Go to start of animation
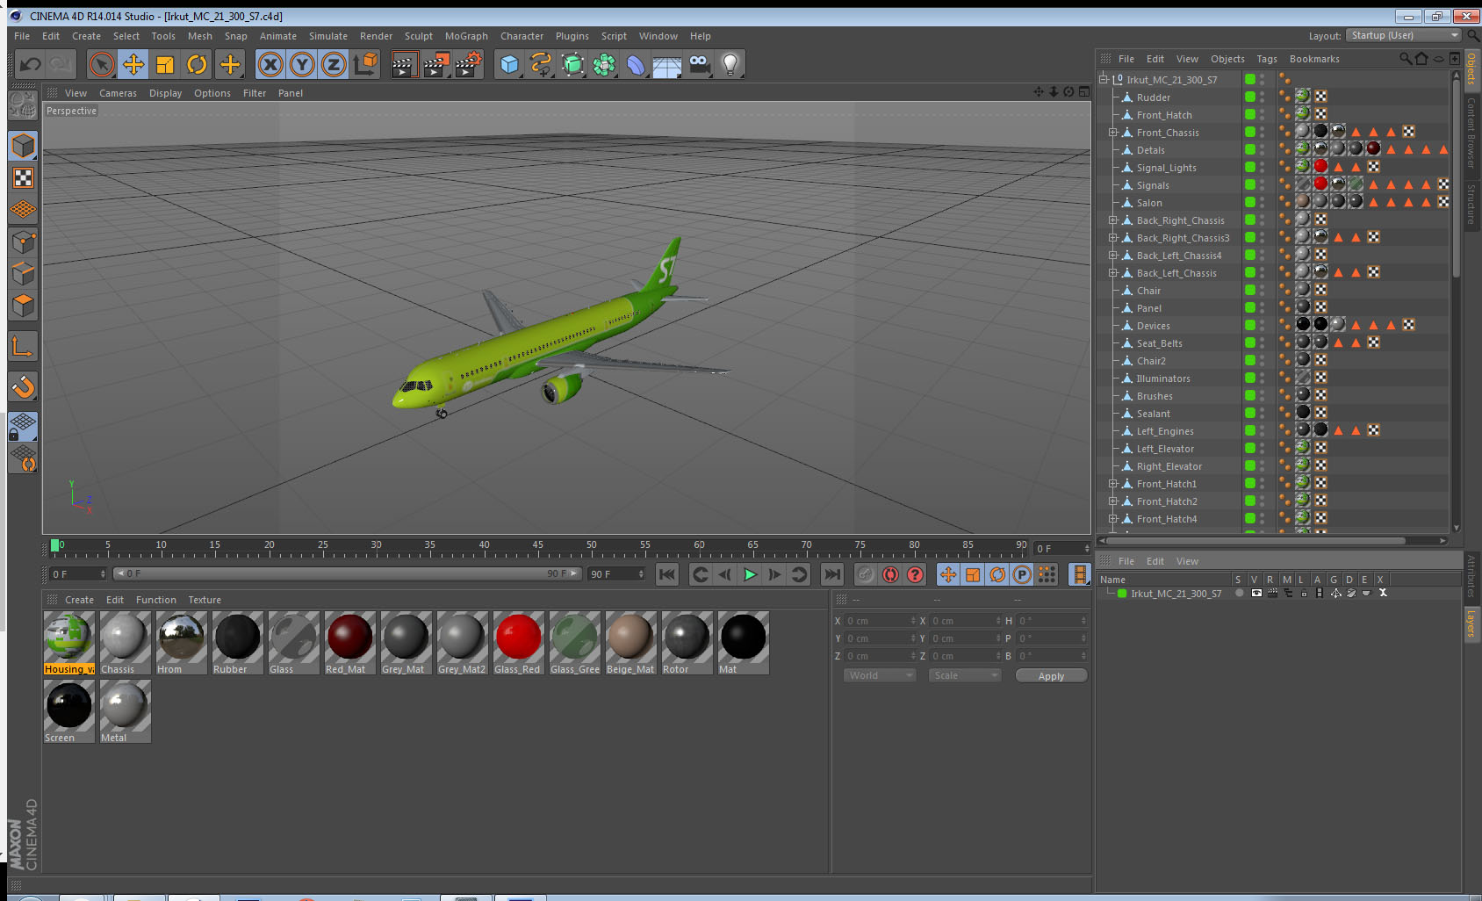 (x=667, y=574)
